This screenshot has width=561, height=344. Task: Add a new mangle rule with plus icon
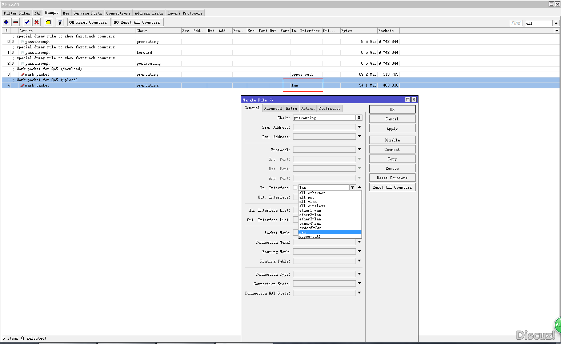click(6, 22)
